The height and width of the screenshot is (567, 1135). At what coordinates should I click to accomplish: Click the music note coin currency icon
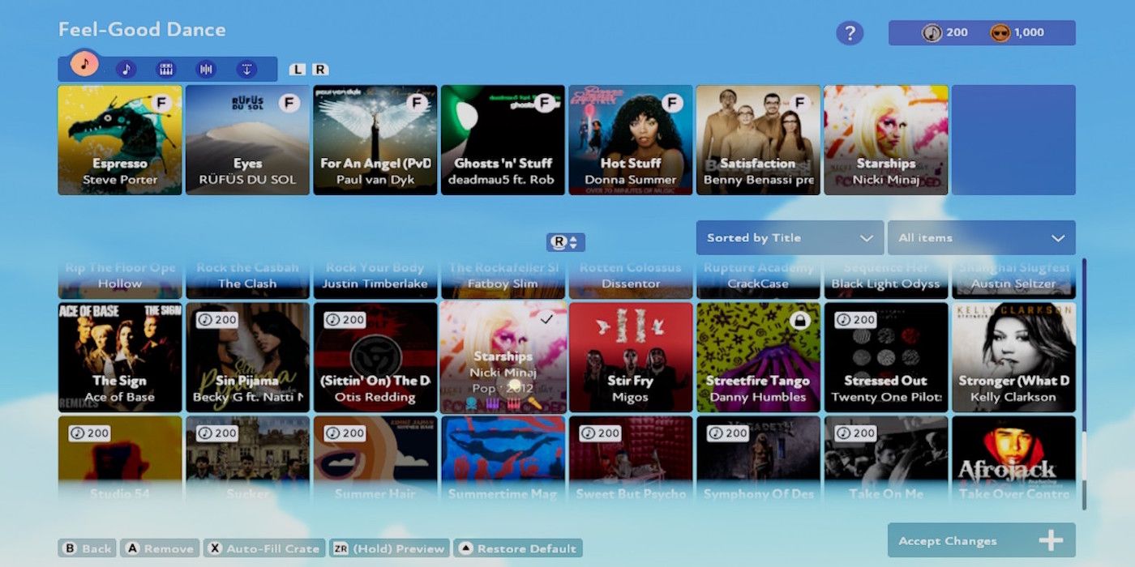(x=932, y=32)
